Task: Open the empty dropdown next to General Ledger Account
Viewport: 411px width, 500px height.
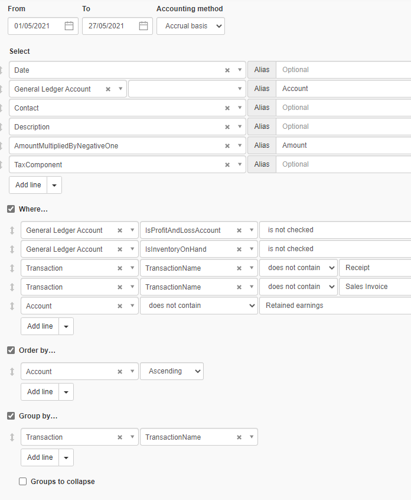Action: tap(187, 89)
